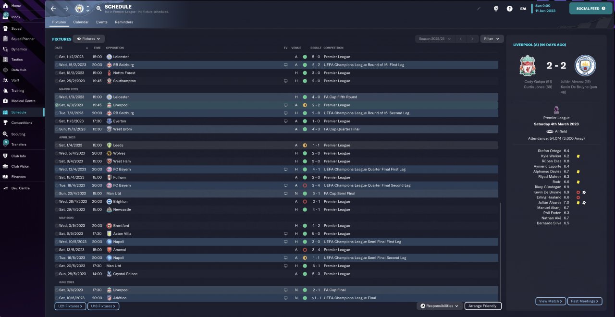Viewport: 615px width, 317px height.
Task: Switch to the Events tab
Action: pos(102,22)
